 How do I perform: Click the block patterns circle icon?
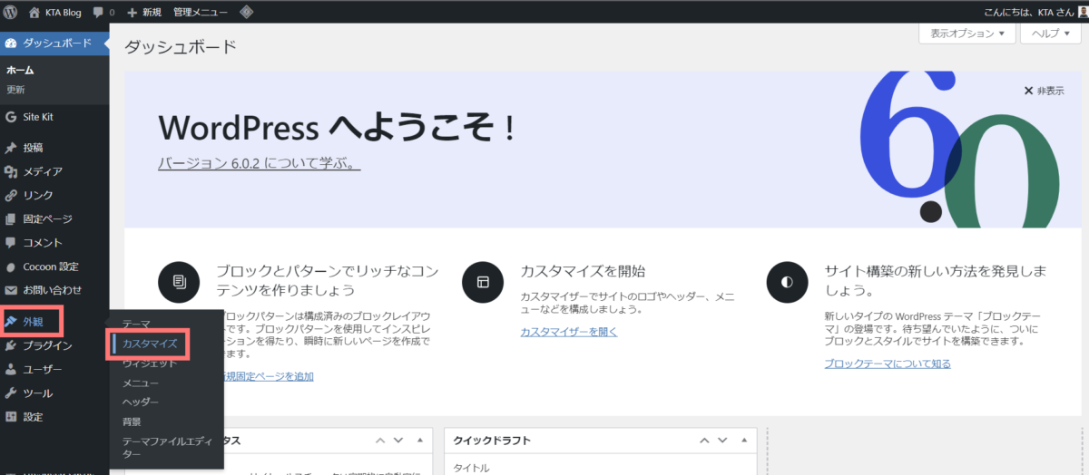(x=179, y=282)
